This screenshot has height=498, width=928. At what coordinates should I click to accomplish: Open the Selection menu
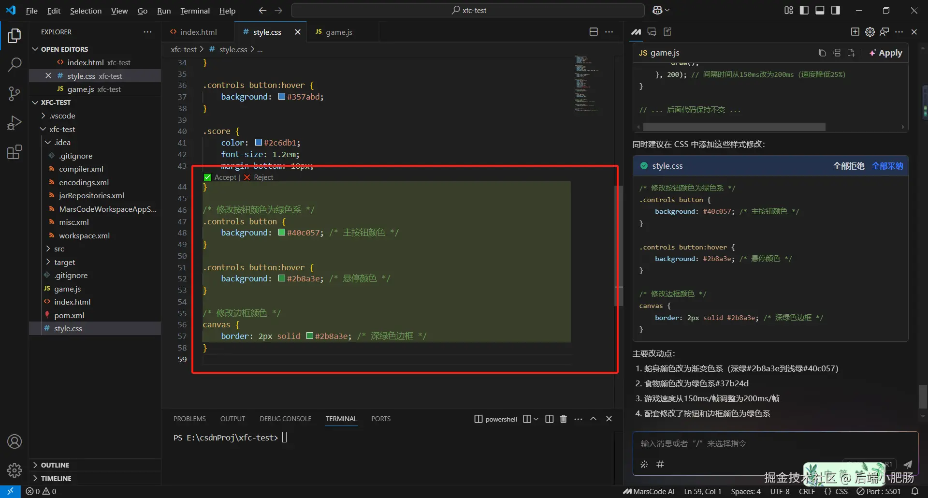[86, 11]
